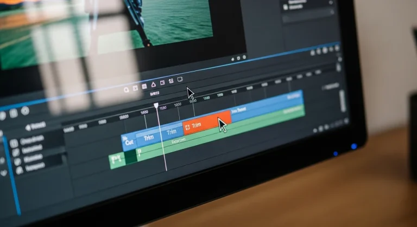Click the third track header icon
This screenshot has width=417, height=227.
(17, 161)
